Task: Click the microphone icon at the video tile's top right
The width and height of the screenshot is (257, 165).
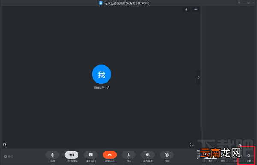Action: 186,10
